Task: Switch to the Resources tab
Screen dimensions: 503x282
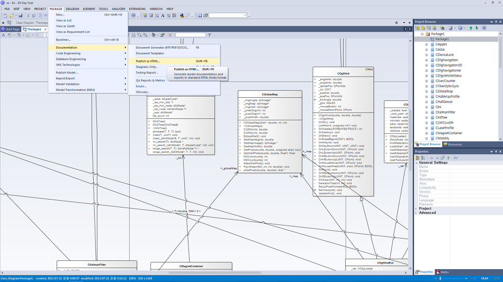Action: [x=453, y=144]
